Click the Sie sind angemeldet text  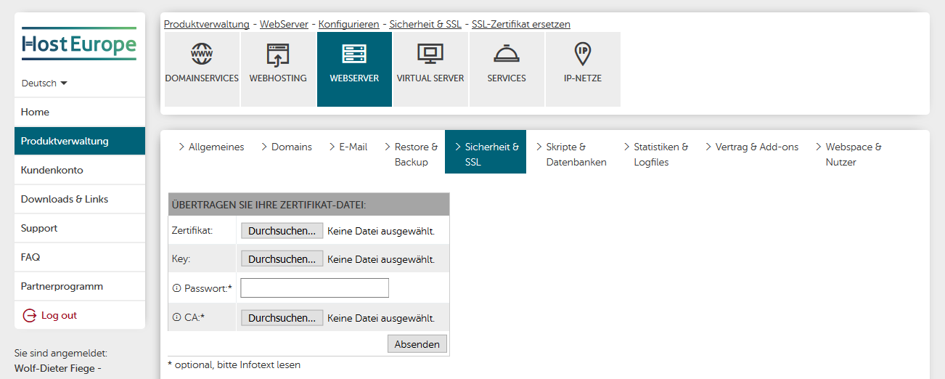click(61, 353)
